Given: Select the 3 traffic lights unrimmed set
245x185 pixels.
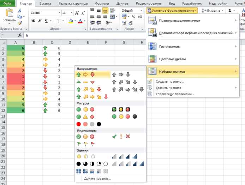Looking at the screenshot, I should (85, 110).
